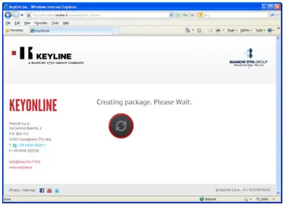Open the File menu
285x206 pixels.
pyautogui.click(x=8, y=23)
